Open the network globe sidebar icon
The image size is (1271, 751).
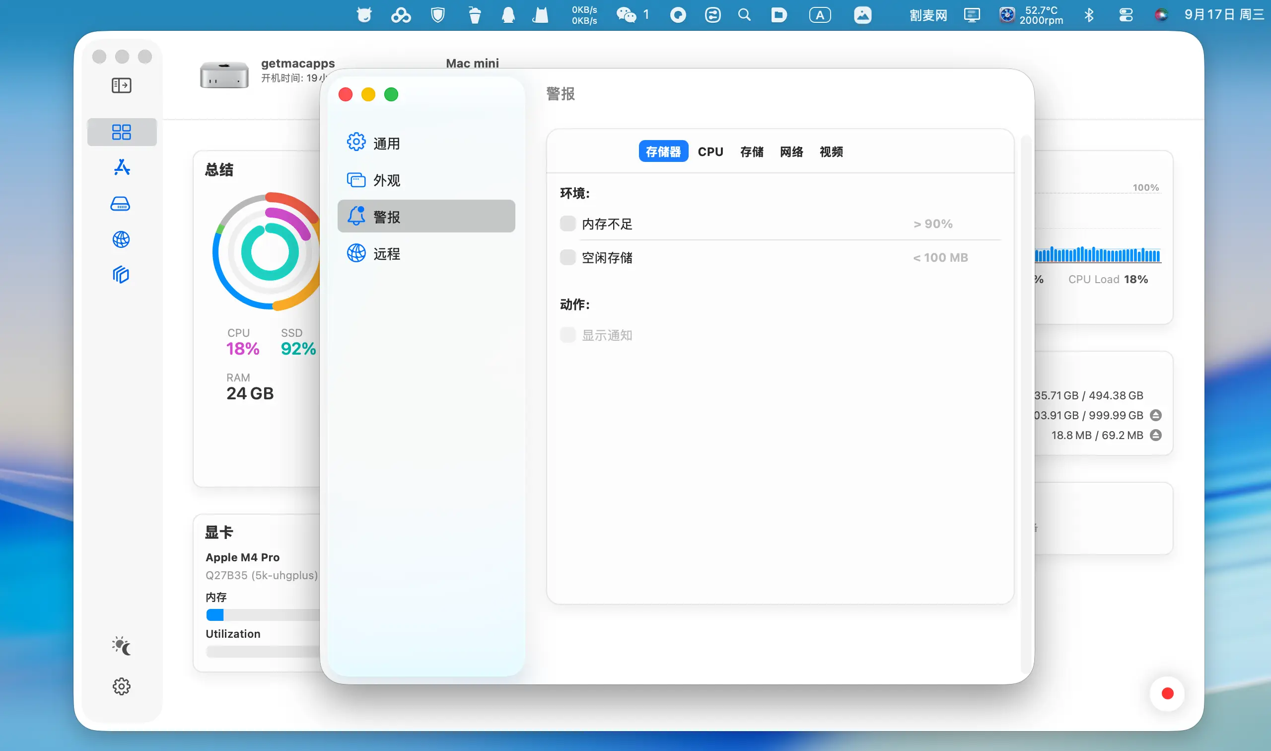[121, 239]
